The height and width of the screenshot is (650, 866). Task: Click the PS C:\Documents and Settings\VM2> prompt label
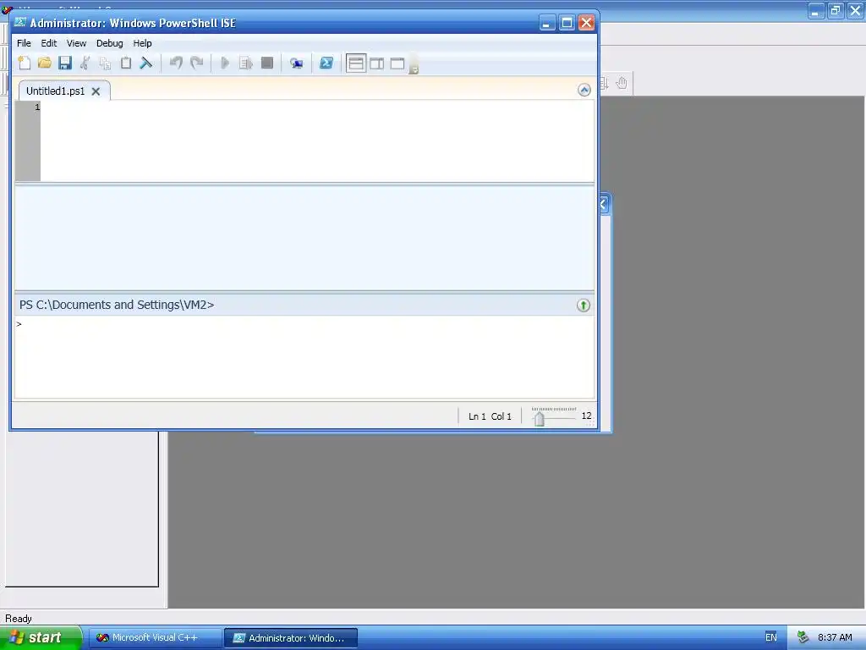point(117,305)
